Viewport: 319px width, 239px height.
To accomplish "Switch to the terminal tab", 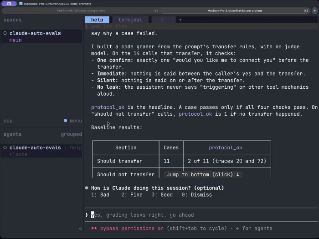I will pos(130,20).
